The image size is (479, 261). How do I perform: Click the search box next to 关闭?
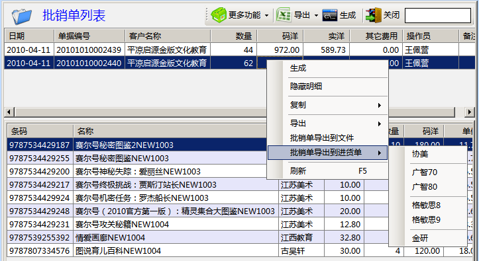[438, 16]
